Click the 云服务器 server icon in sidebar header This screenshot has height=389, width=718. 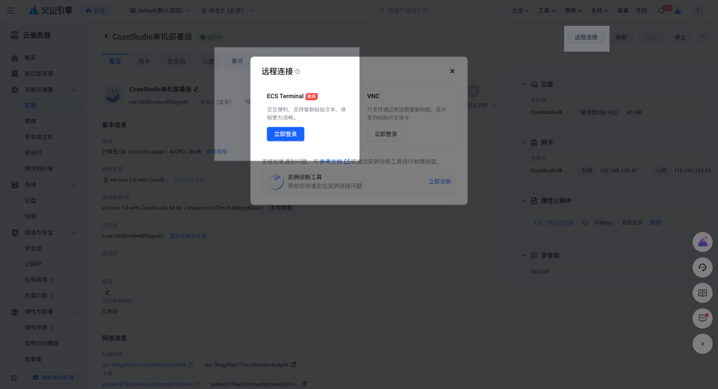coord(15,35)
